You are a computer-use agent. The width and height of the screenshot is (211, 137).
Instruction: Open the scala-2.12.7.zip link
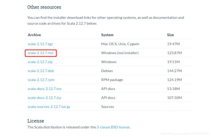pyautogui.click(x=40, y=62)
